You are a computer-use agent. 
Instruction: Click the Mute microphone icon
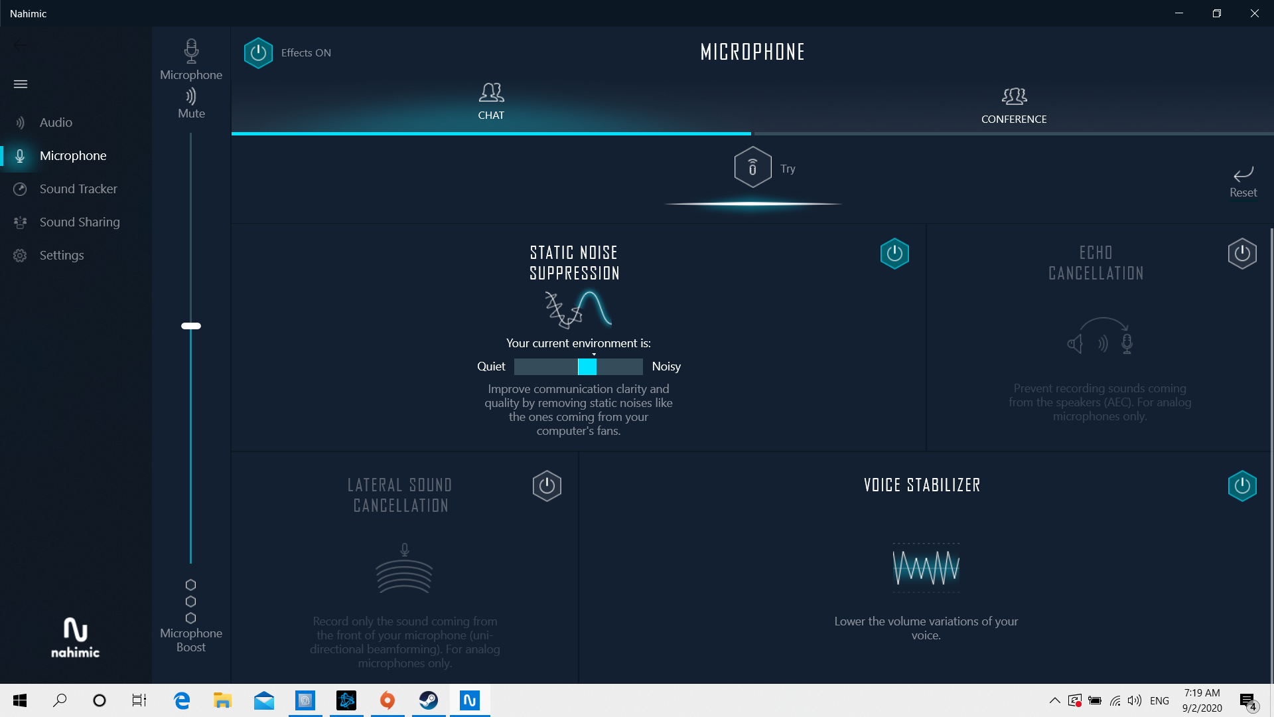click(x=191, y=96)
